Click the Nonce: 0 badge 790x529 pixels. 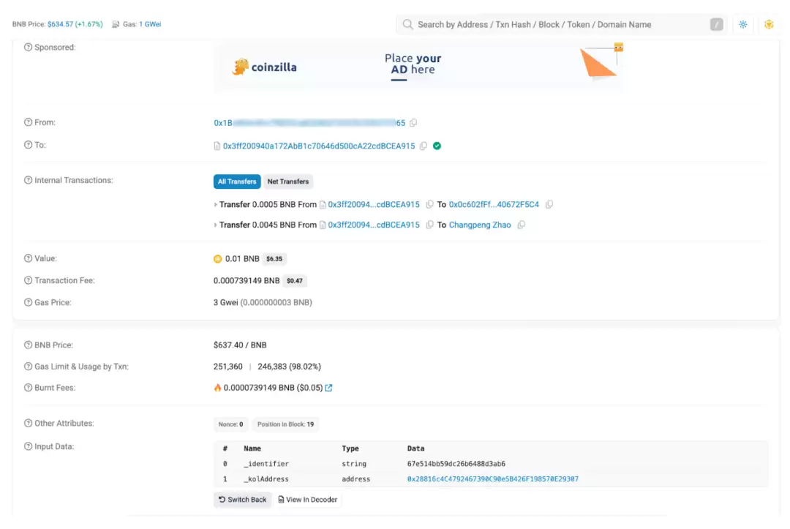(230, 424)
